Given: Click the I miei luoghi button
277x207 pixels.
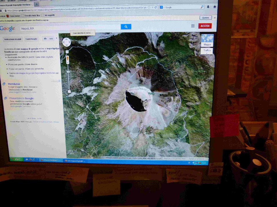Looking at the screenshot, I should point(31,39).
